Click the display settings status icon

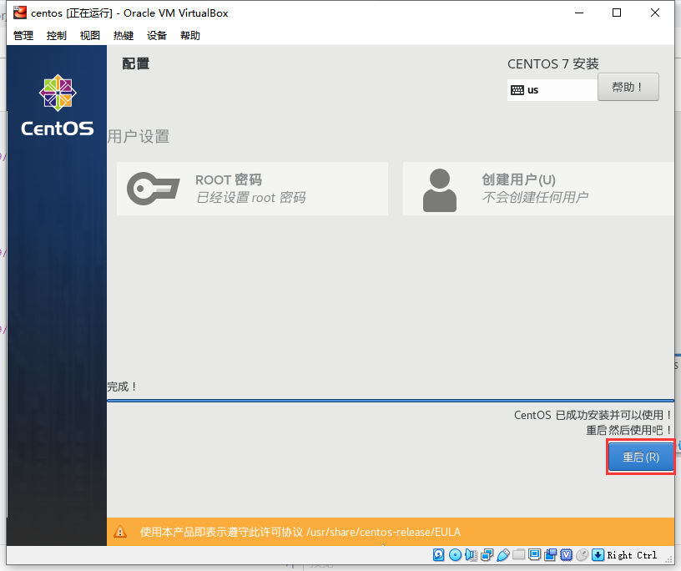click(x=534, y=554)
